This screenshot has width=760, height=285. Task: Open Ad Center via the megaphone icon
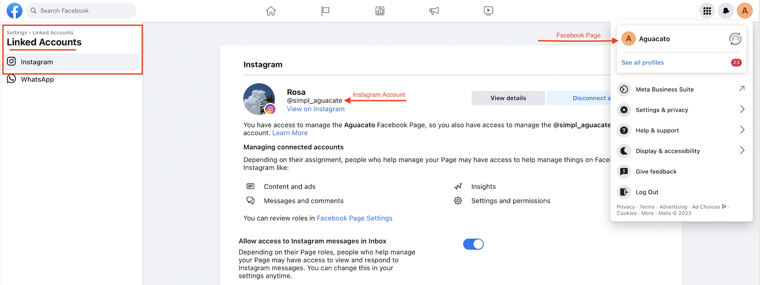(434, 11)
